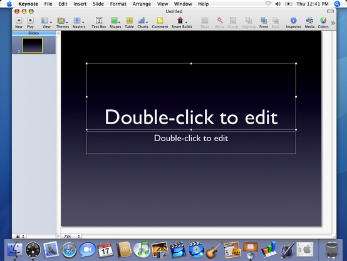
Task: Bring object to Front
Action: click(x=264, y=23)
